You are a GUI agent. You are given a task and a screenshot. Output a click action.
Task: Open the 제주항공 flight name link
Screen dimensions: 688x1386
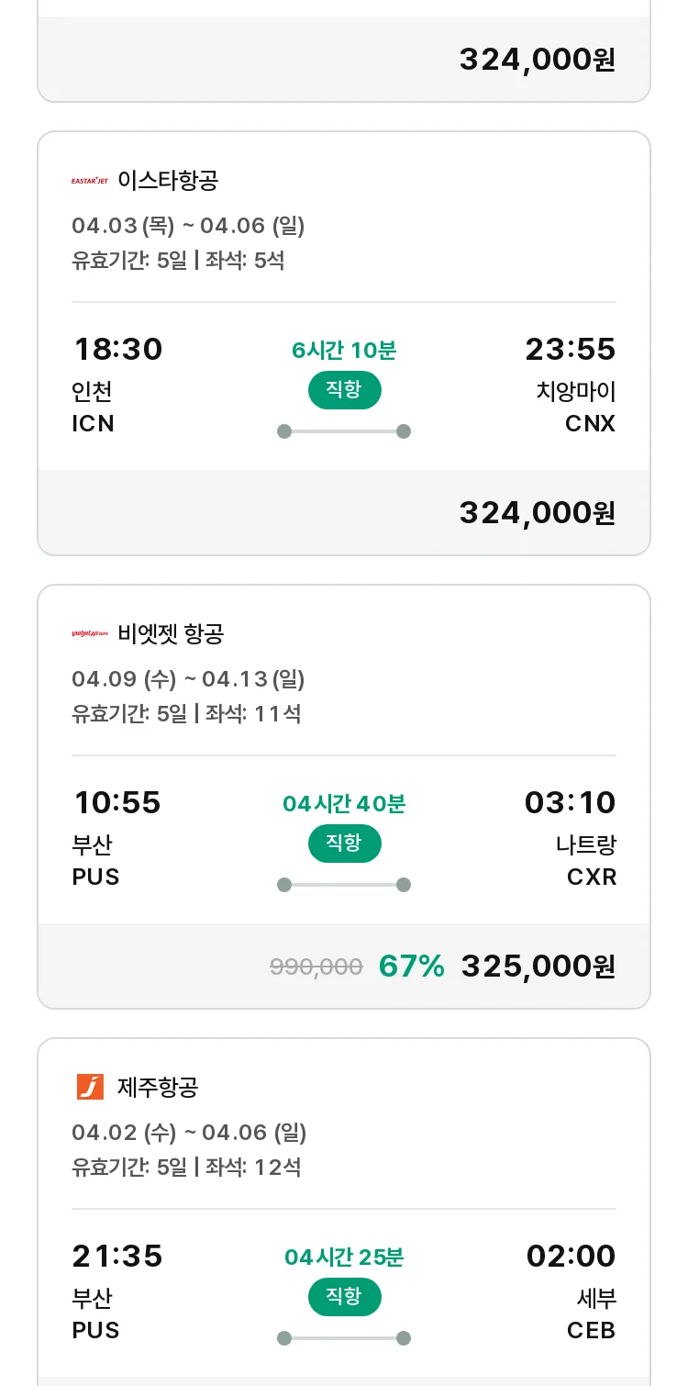(x=158, y=1088)
